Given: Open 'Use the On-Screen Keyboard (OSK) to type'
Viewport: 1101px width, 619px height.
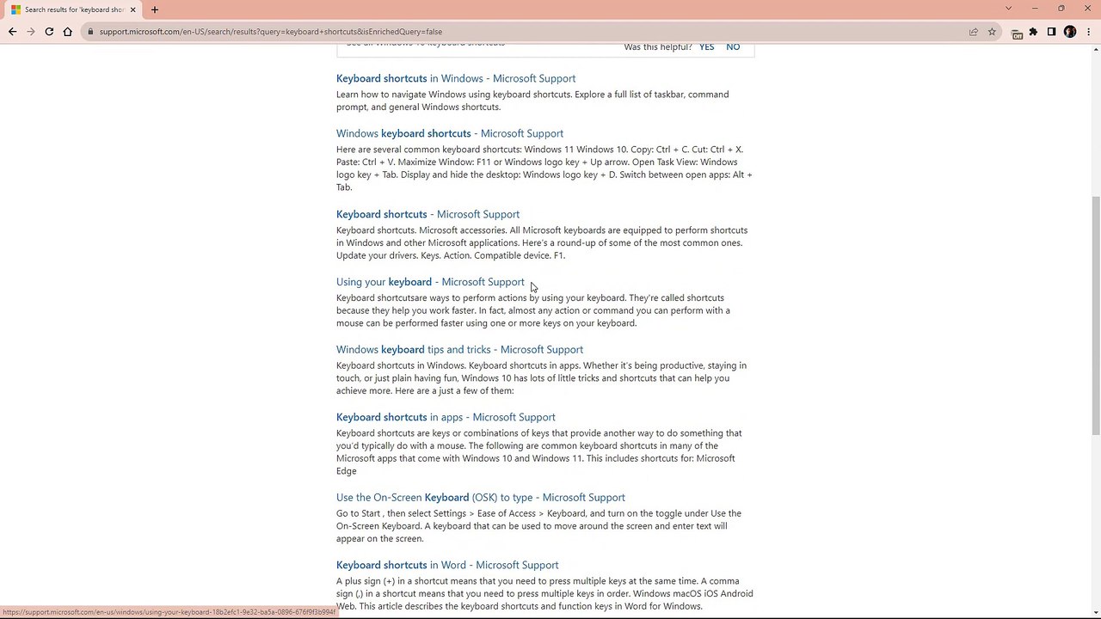Looking at the screenshot, I should click(481, 498).
